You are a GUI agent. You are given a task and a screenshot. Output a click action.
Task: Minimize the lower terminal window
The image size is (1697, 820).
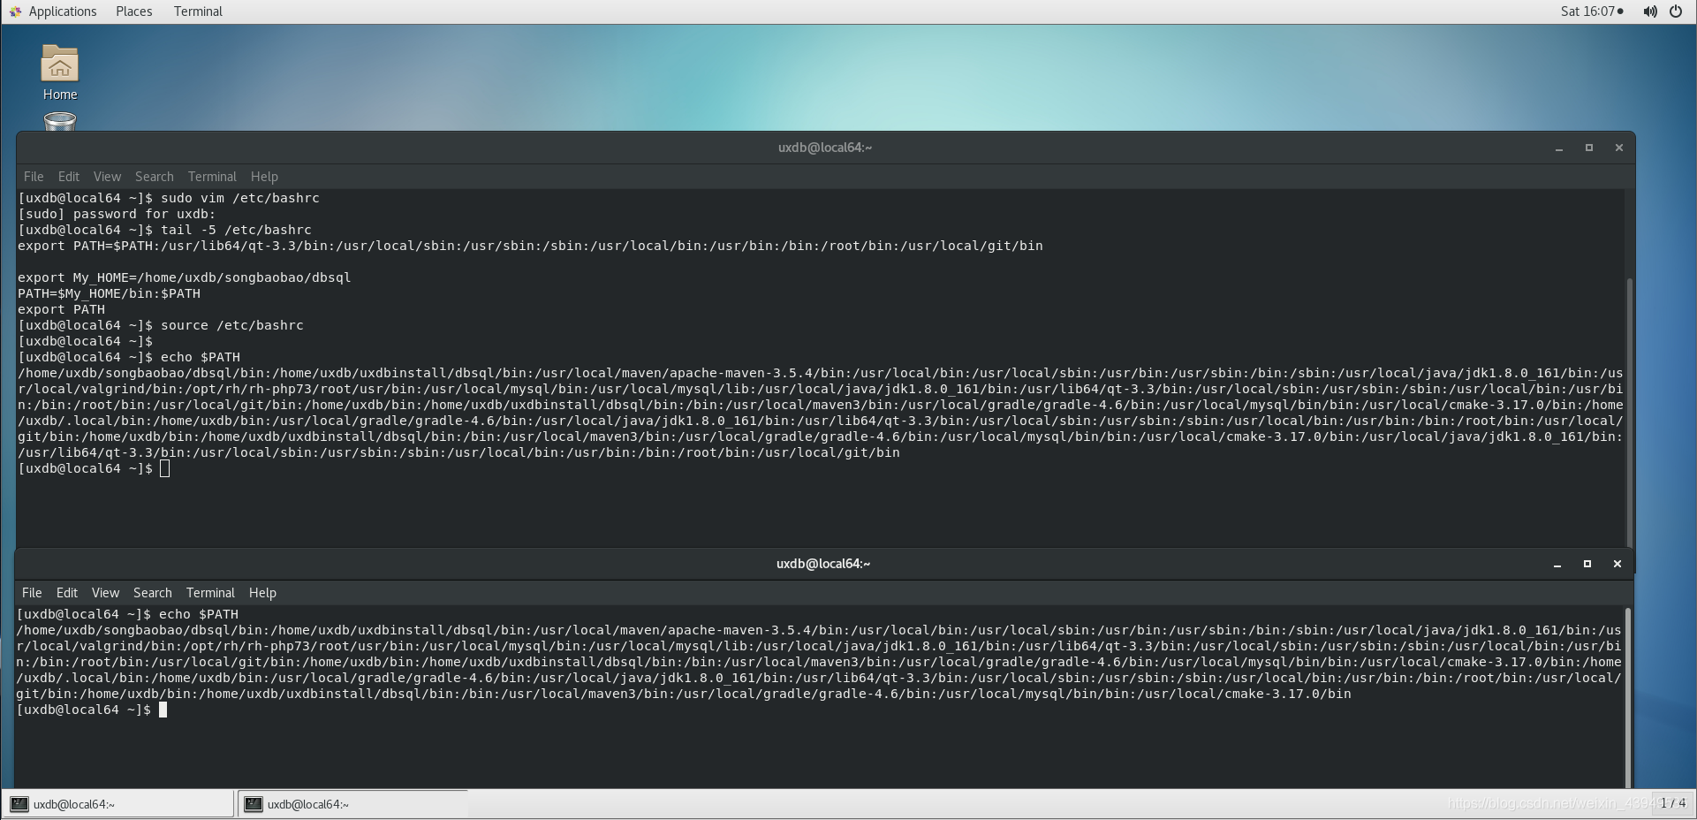1557,564
